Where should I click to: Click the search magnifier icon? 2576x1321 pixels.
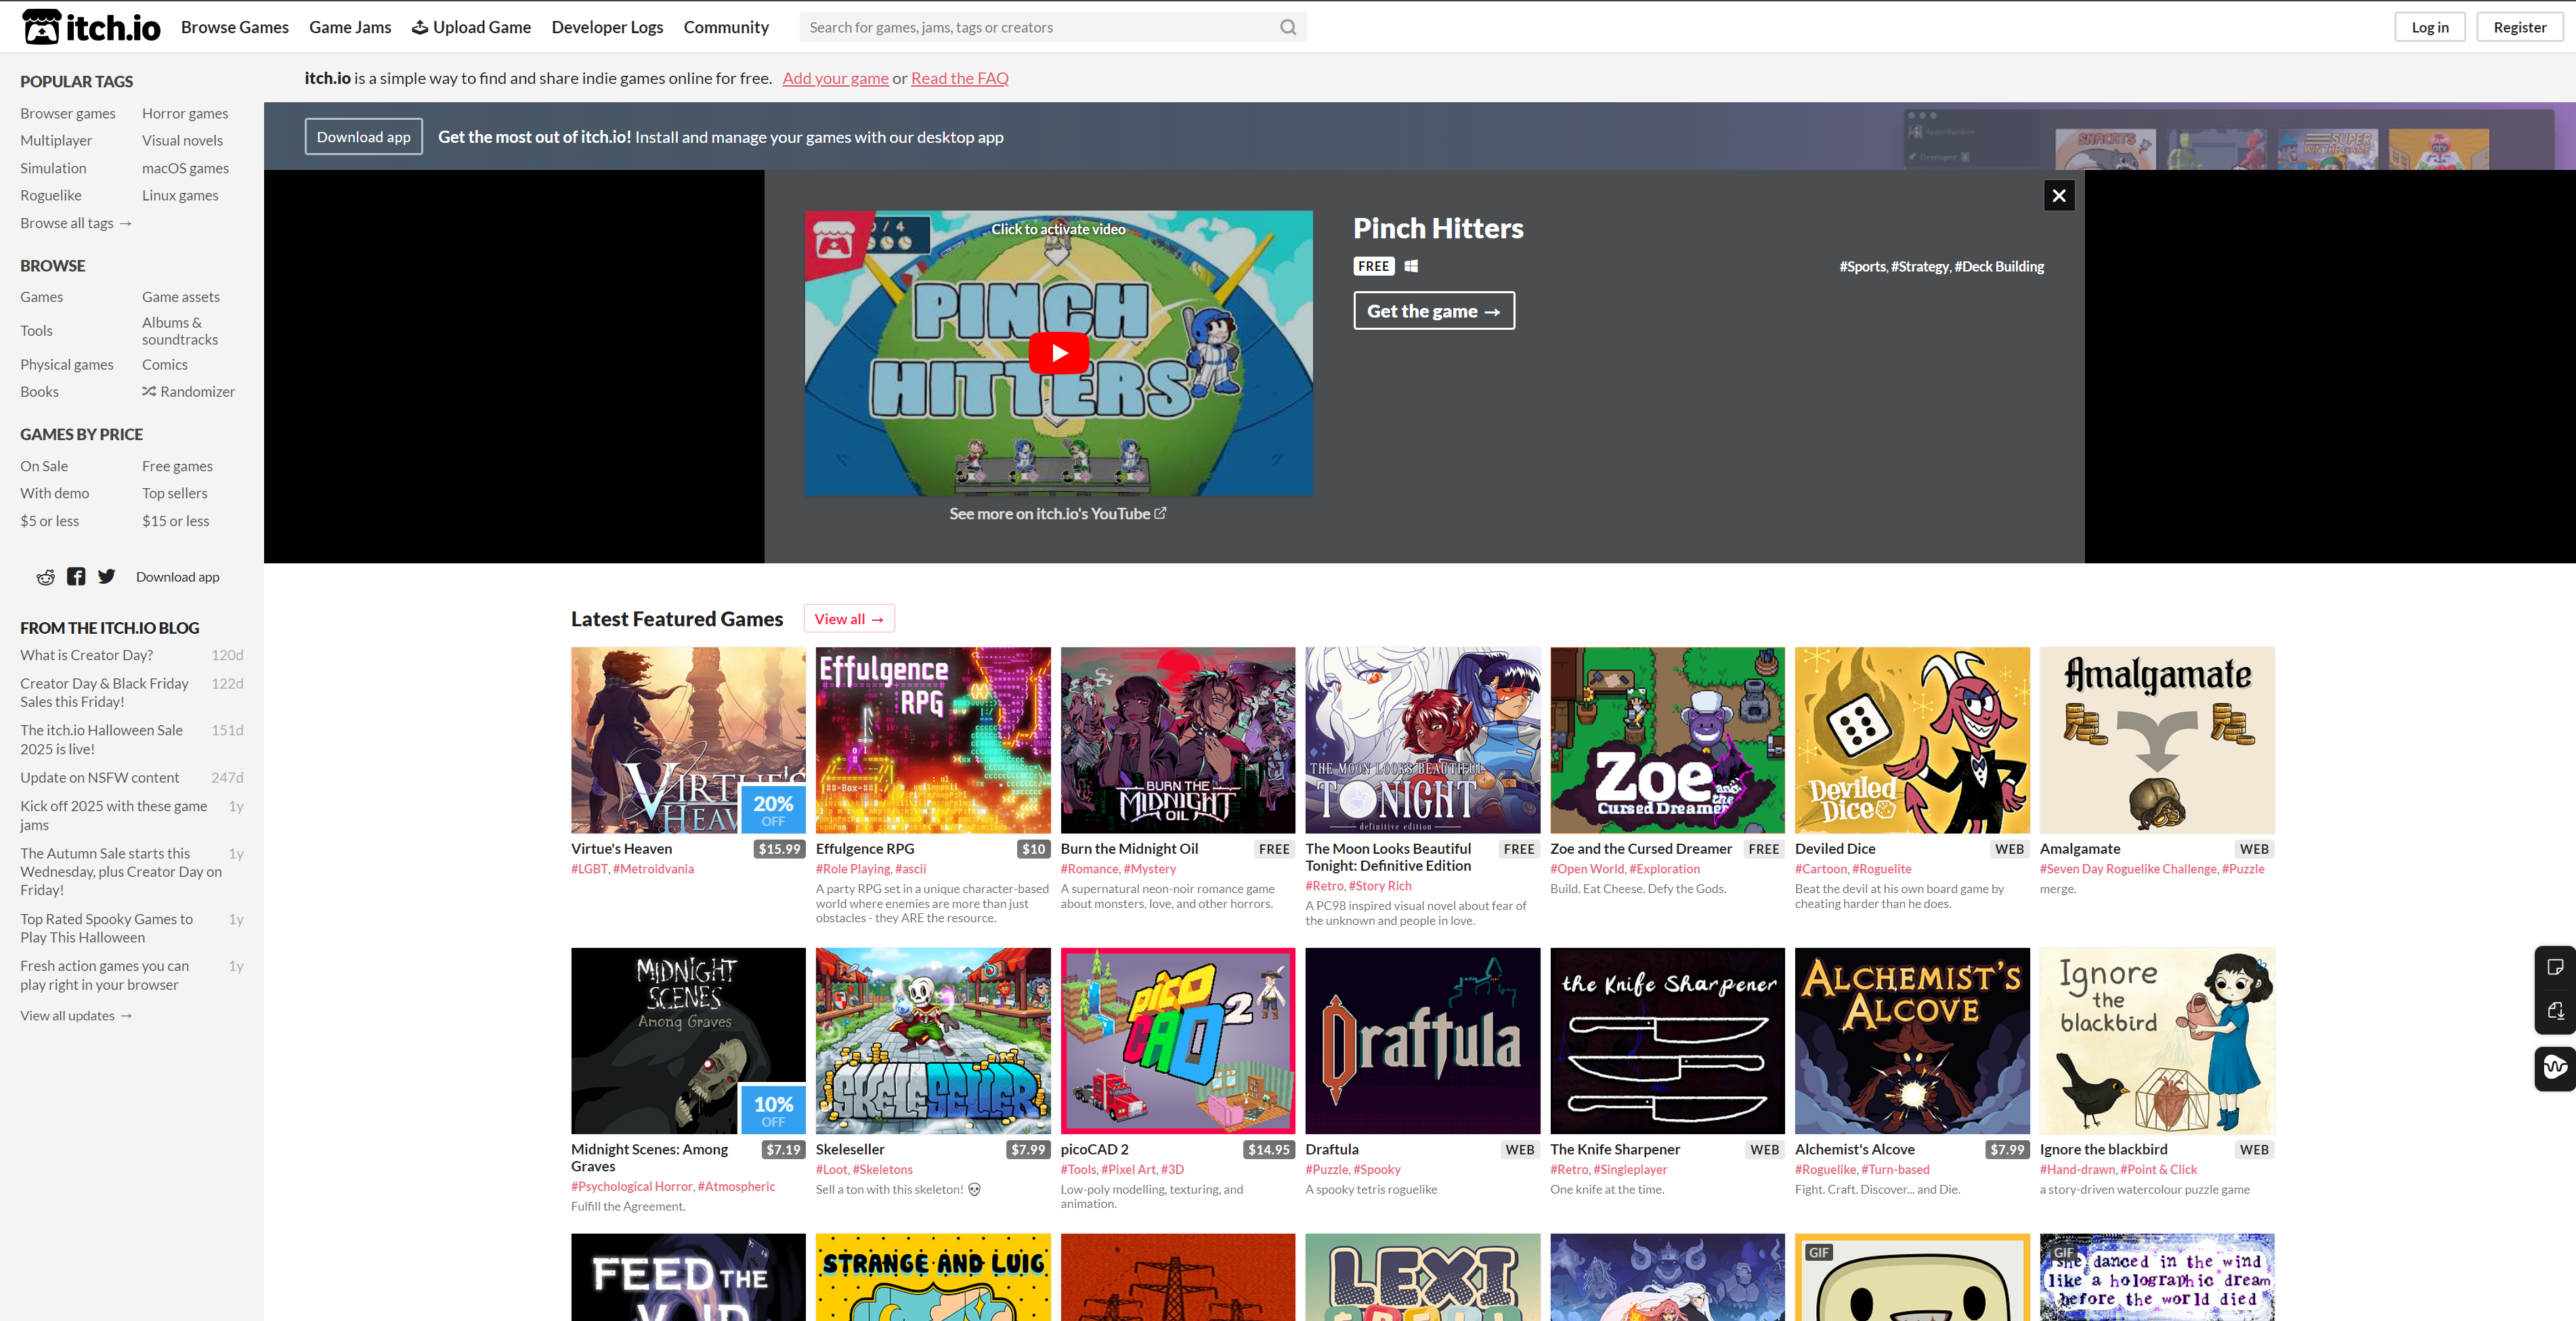click(x=1287, y=27)
